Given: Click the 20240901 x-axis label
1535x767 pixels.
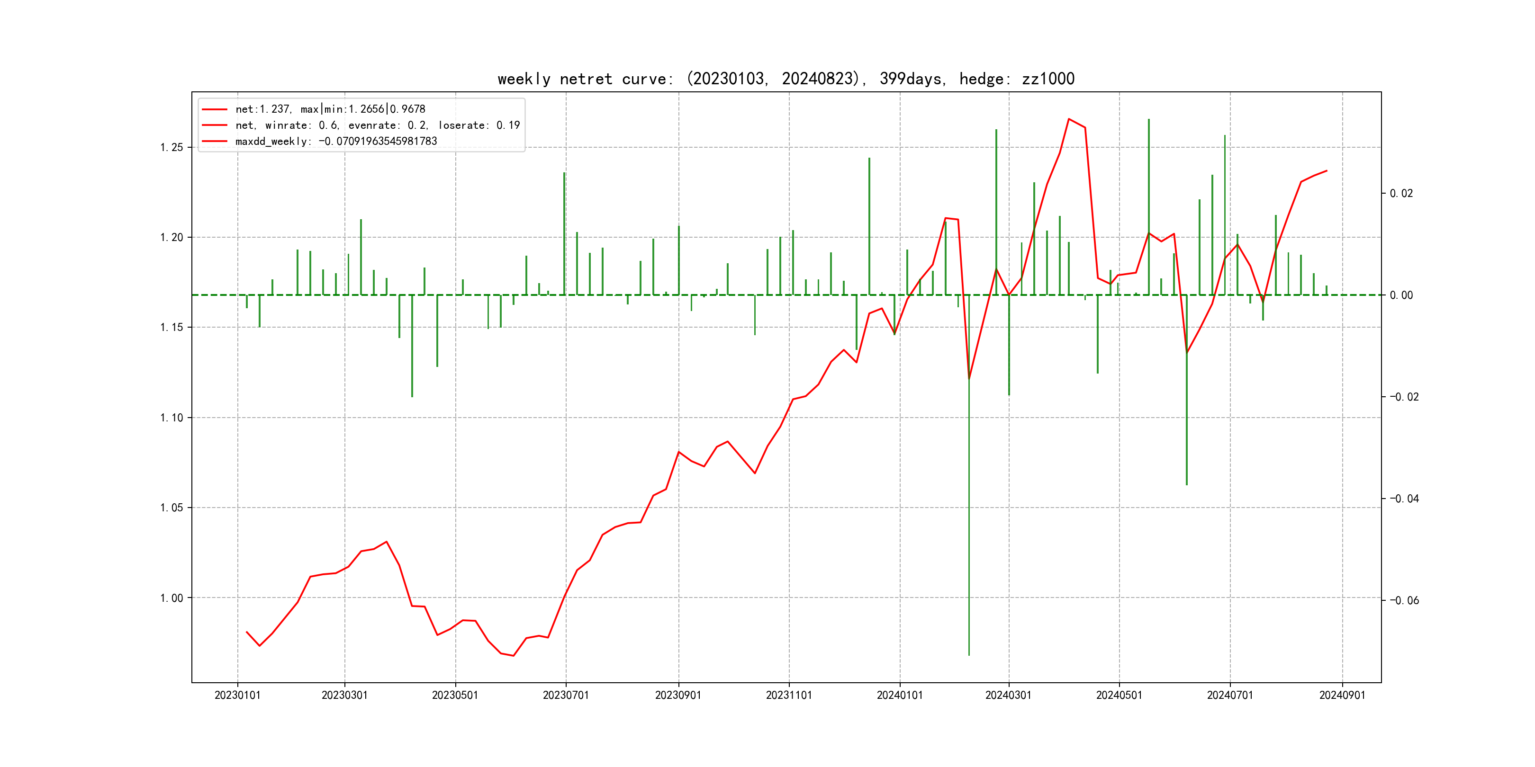Looking at the screenshot, I should tap(1342, 695).
